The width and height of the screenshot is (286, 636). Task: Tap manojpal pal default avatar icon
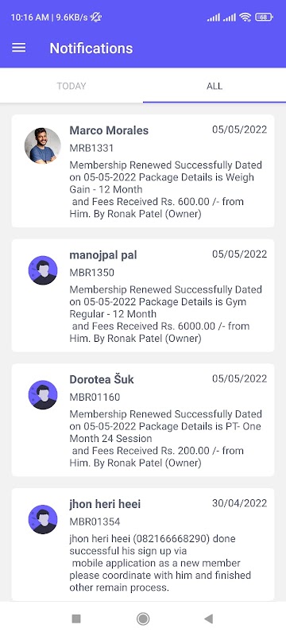[x=43, y=270]
